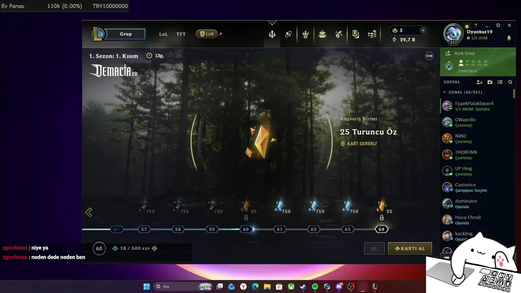Open the laurel emblem icon in top navigation
Screen dimensions: 521x293
pyautogui.click(x=305, y=34)
